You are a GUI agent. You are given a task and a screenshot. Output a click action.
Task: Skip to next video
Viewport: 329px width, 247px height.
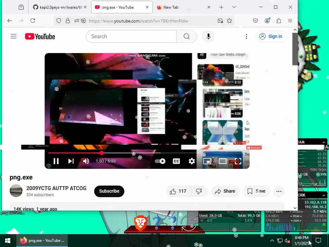[x=71, y=161]
